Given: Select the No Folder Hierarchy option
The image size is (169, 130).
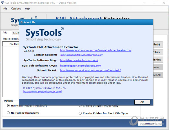Looking at the screenshot, I should pyautogui.click(x=23, y=113).
